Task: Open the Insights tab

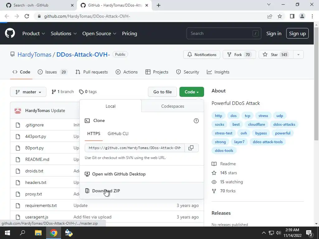Action: pyautogui.click(x=218, y=72)
